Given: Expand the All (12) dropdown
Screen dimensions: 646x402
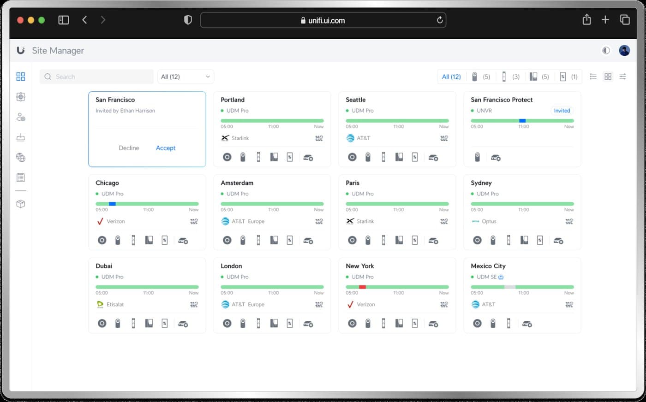Looking at the screenshot, I should (x=185, y=77).
